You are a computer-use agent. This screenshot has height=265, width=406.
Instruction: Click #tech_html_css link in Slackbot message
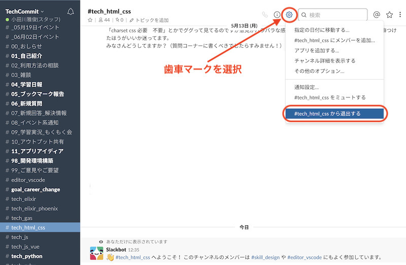click(x=133, y=257)
